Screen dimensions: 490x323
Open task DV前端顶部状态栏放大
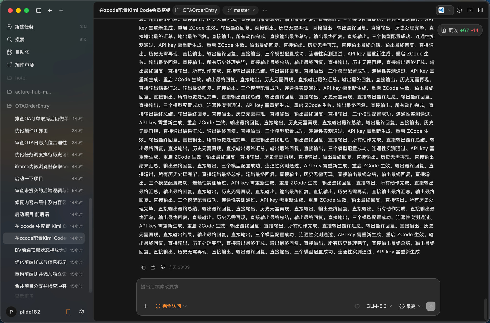pos(44,250)
